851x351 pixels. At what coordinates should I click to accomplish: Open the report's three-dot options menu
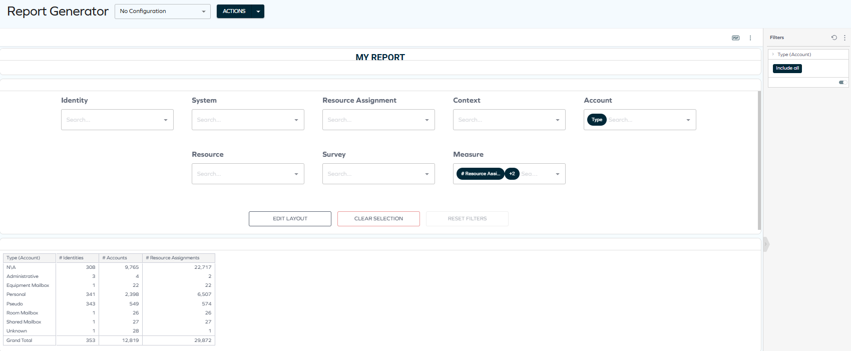[750, 38]
